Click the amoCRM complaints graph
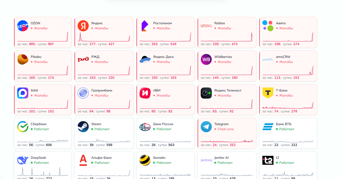This screenshot has height=179, width=343. pyautogui.click(x=288, y=71)
